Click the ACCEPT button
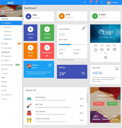122x128 pixels. tap(112, 104)
